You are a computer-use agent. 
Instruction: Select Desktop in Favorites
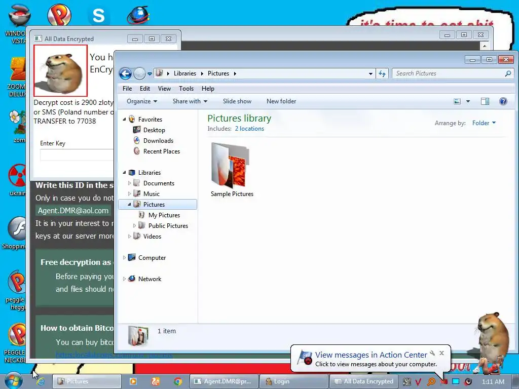tap(154, 130)
